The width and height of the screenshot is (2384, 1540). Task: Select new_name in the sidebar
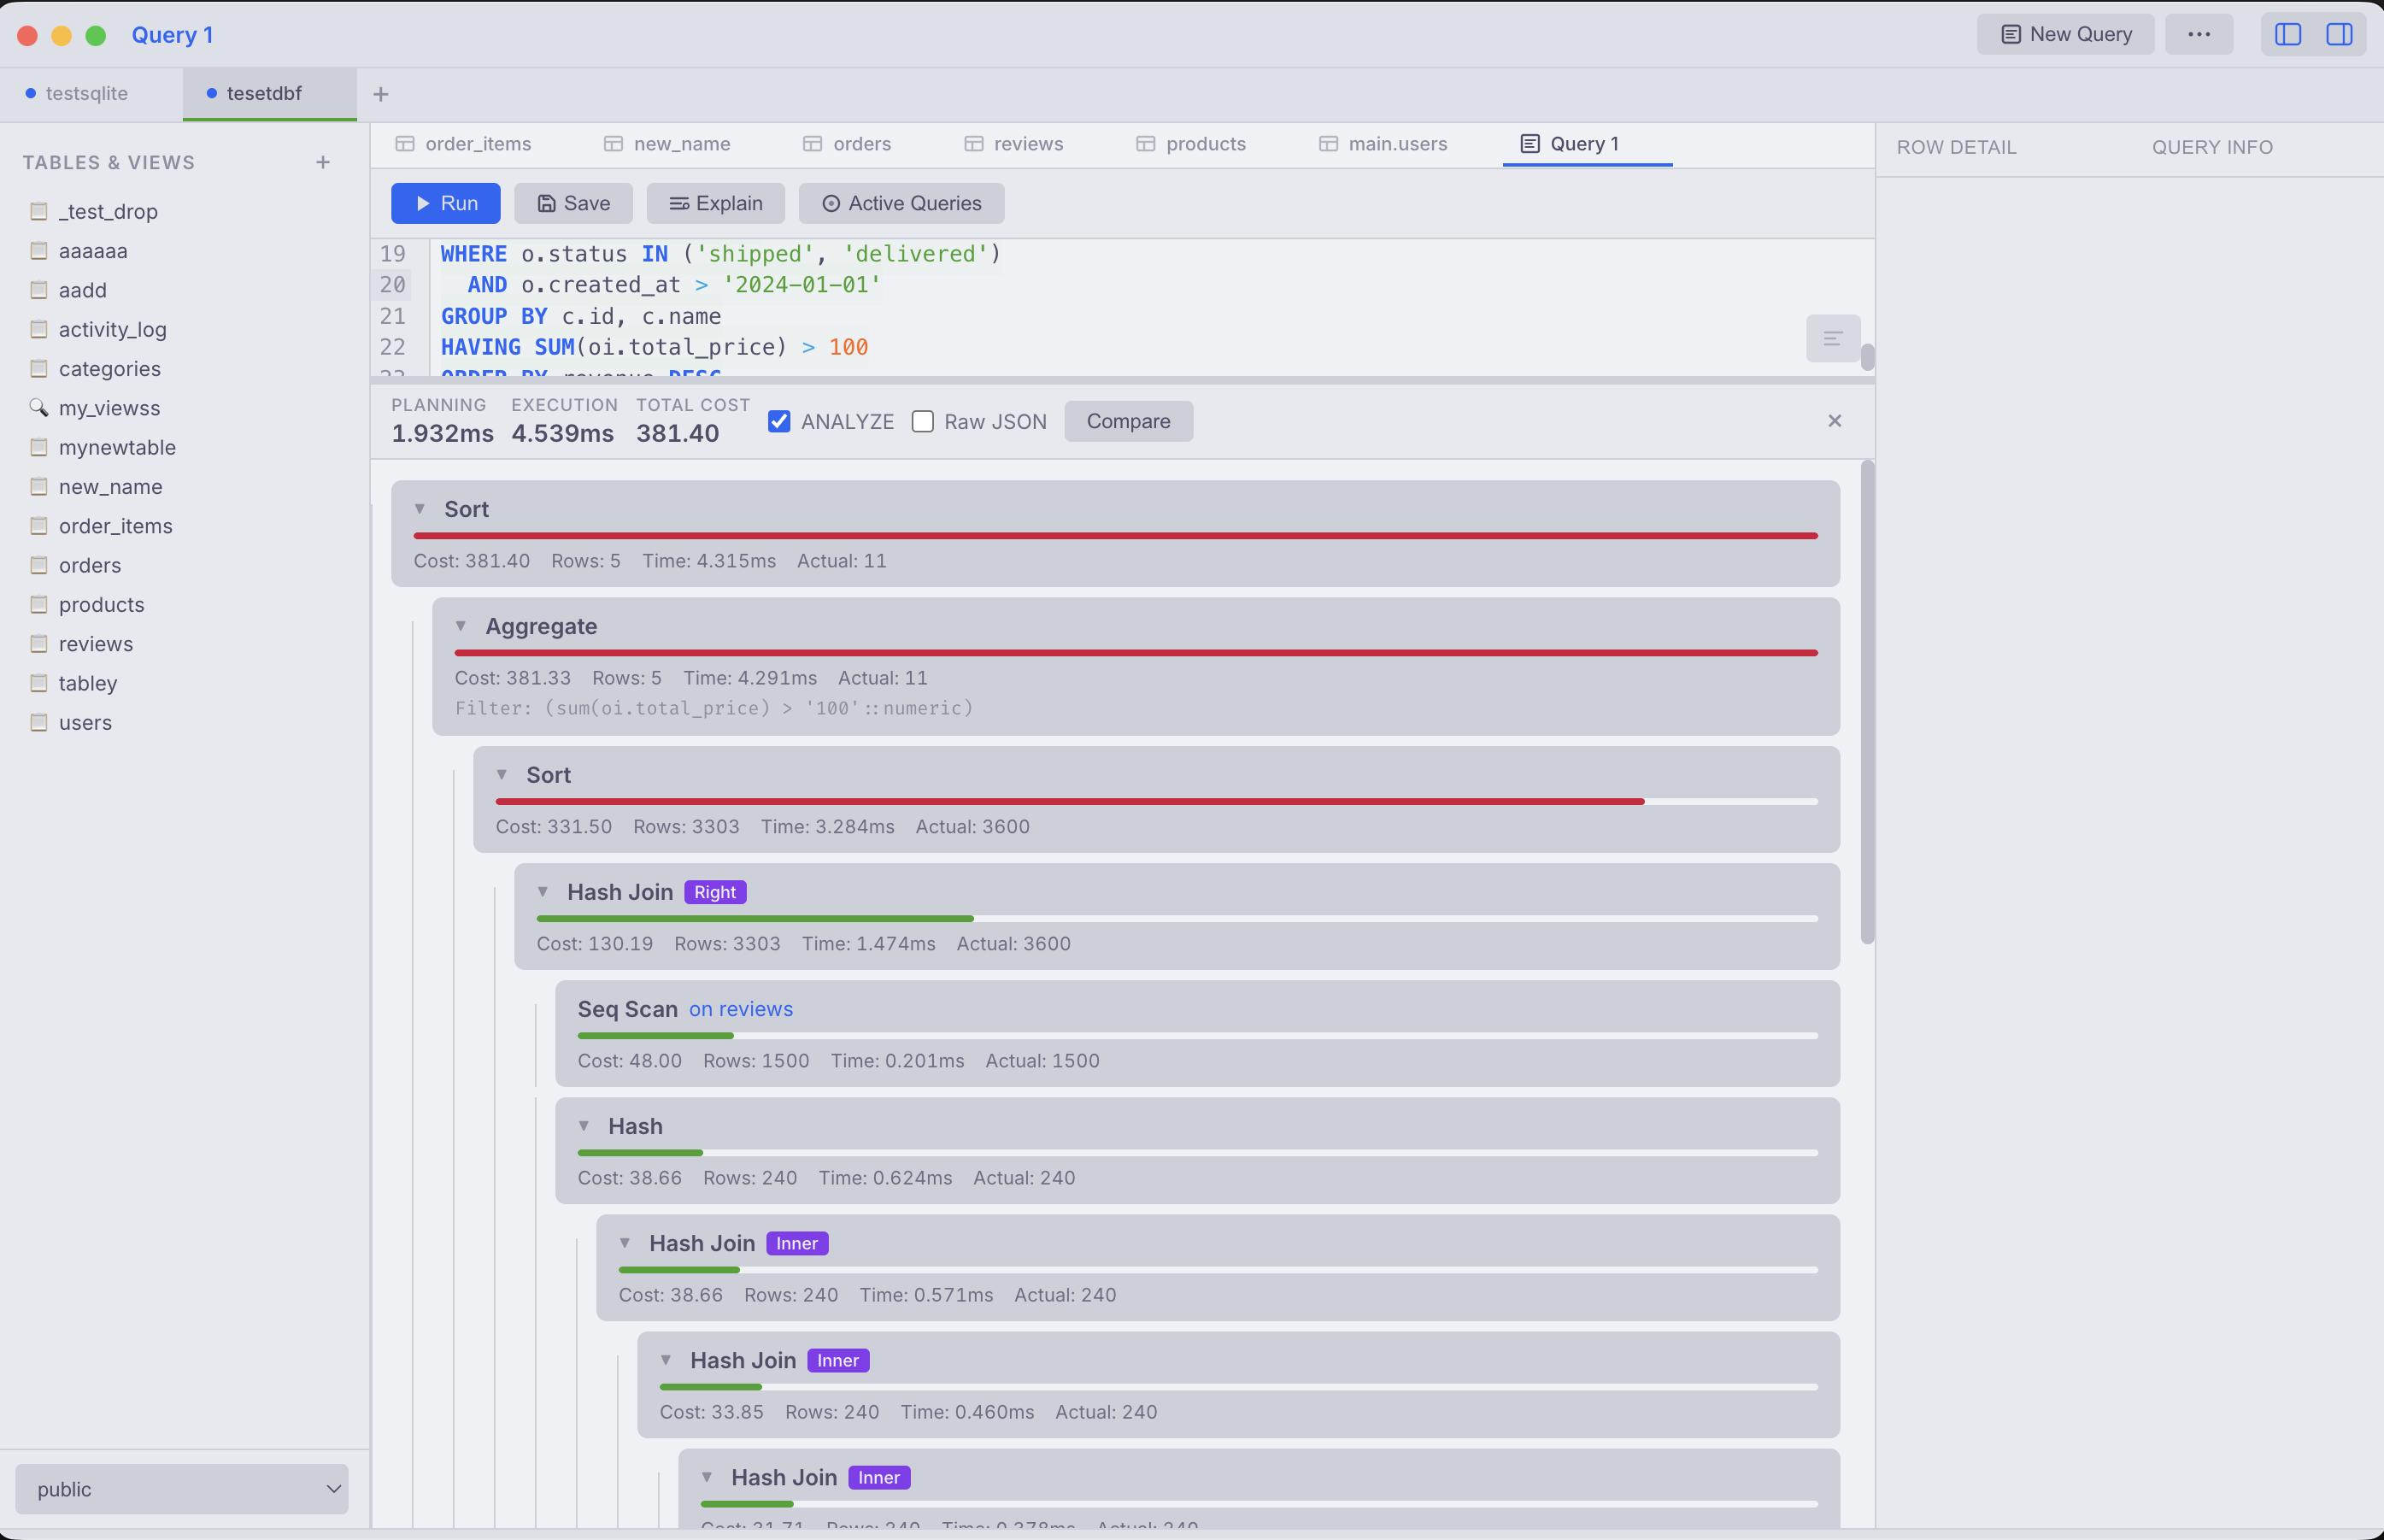pos(185,487)
